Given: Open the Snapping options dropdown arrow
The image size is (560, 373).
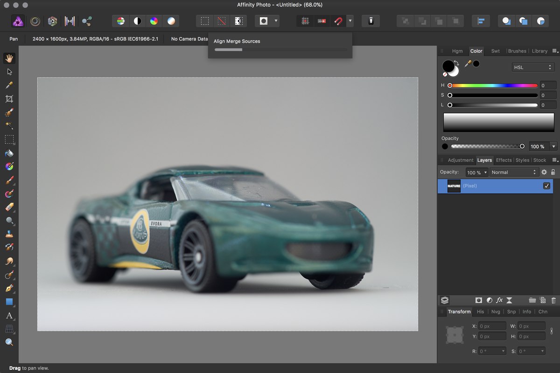Looking at the screenshot, I should point(350,21).
